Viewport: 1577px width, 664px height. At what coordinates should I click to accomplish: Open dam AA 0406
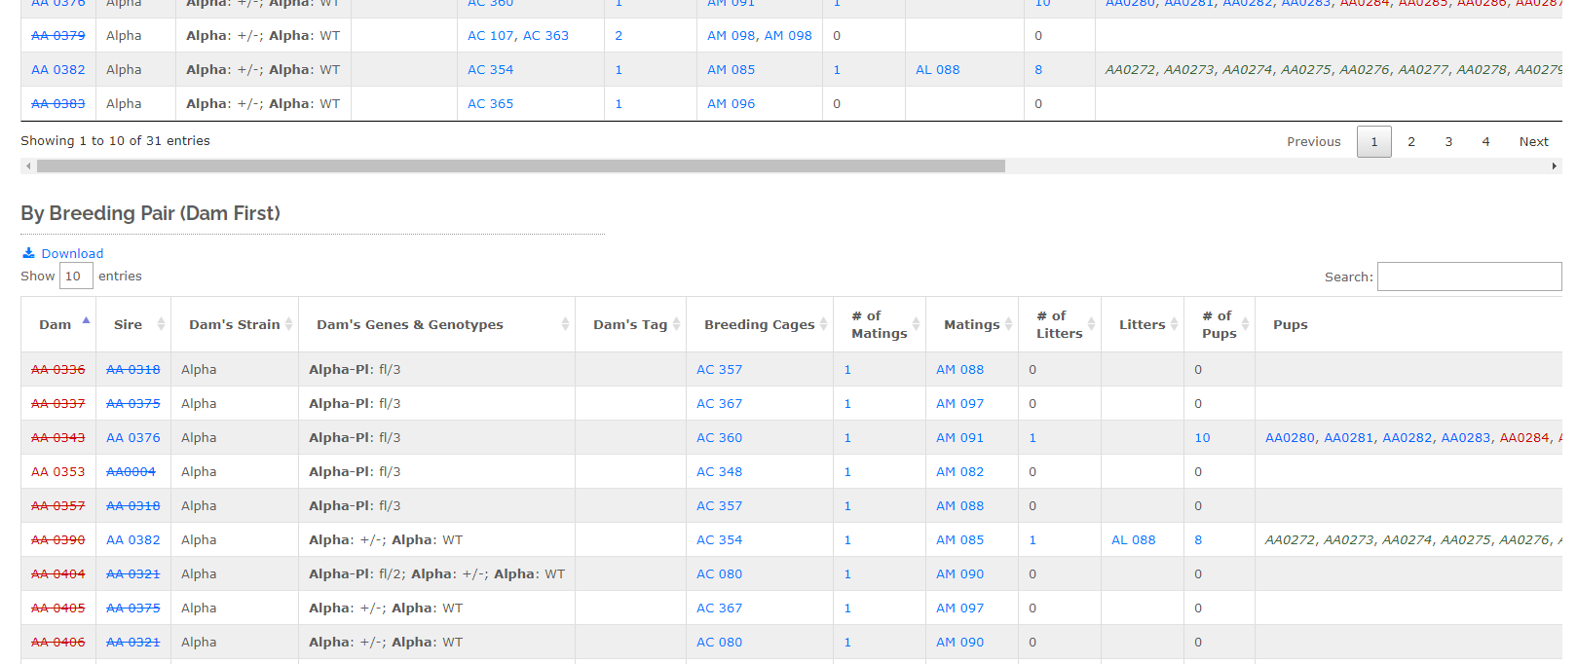(58, 642)
